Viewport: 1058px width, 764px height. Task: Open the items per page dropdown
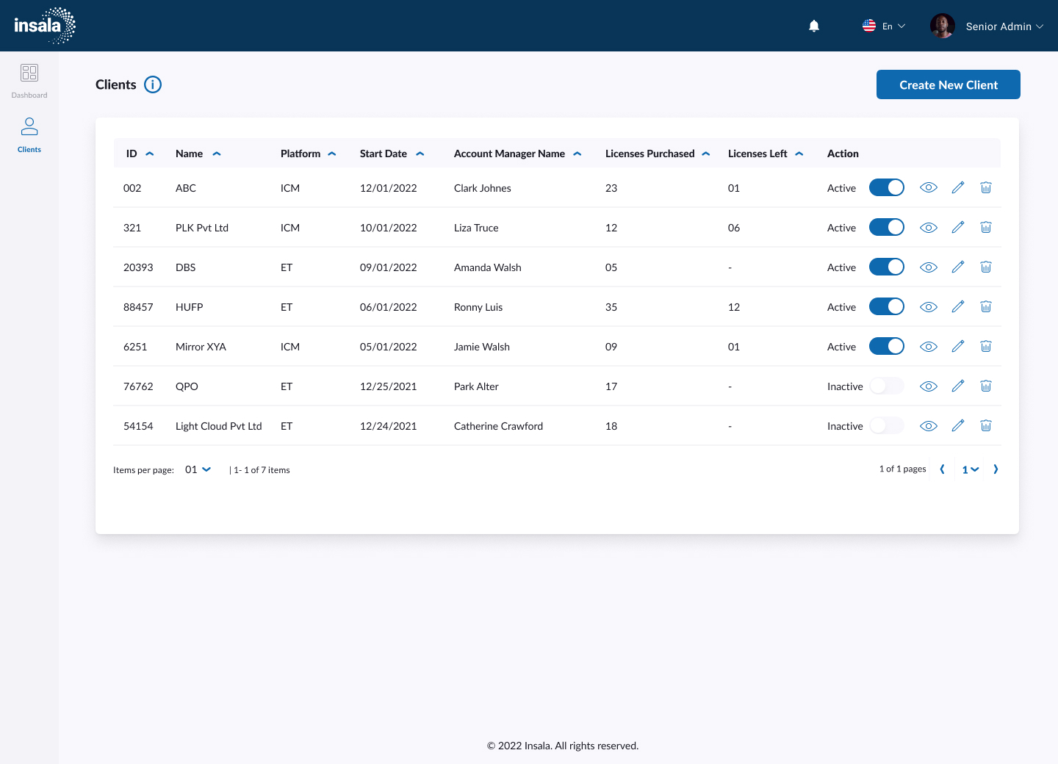198,469
